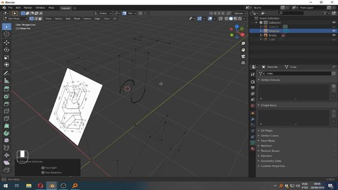Open the Global orientation dropdown

[103, 13]
